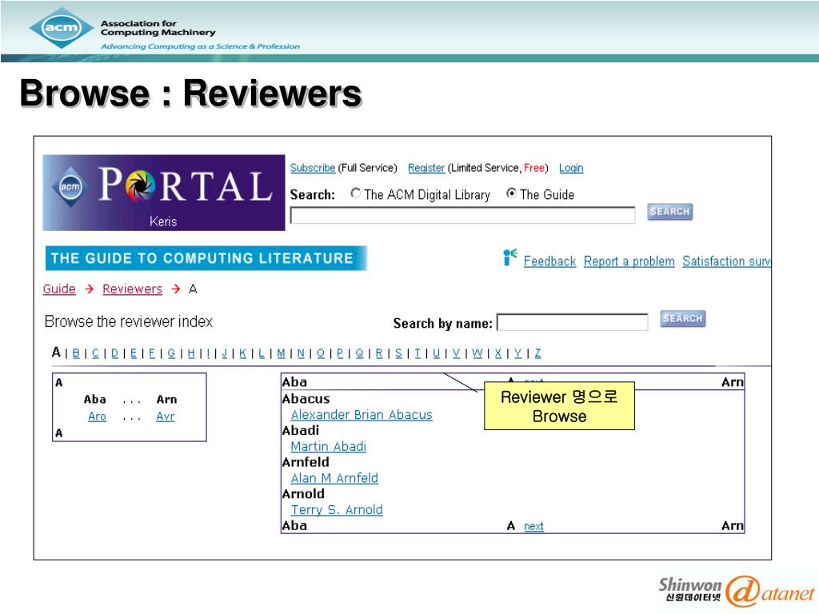819x614 pixels.
Task: Click the Search by name field
Action: (x=572, y=321)
